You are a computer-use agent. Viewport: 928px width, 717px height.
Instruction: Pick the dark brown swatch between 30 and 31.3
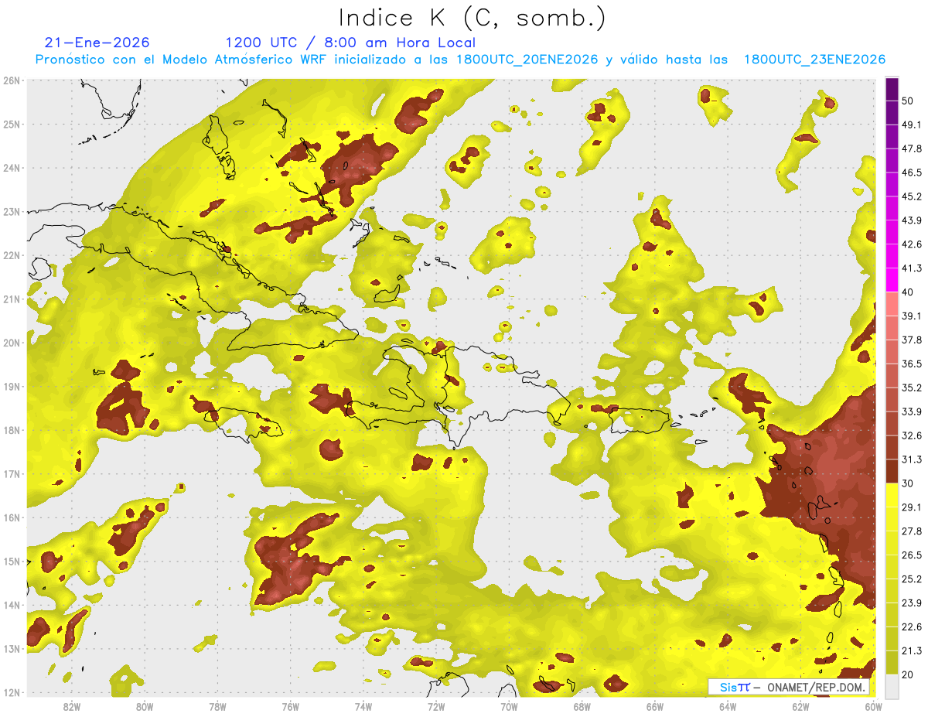pyautogui.click(x=892, y=471)
